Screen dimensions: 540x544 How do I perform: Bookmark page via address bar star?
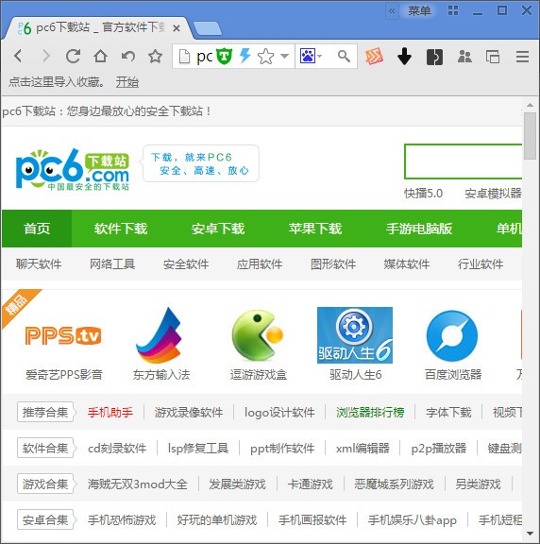(265, 57)
